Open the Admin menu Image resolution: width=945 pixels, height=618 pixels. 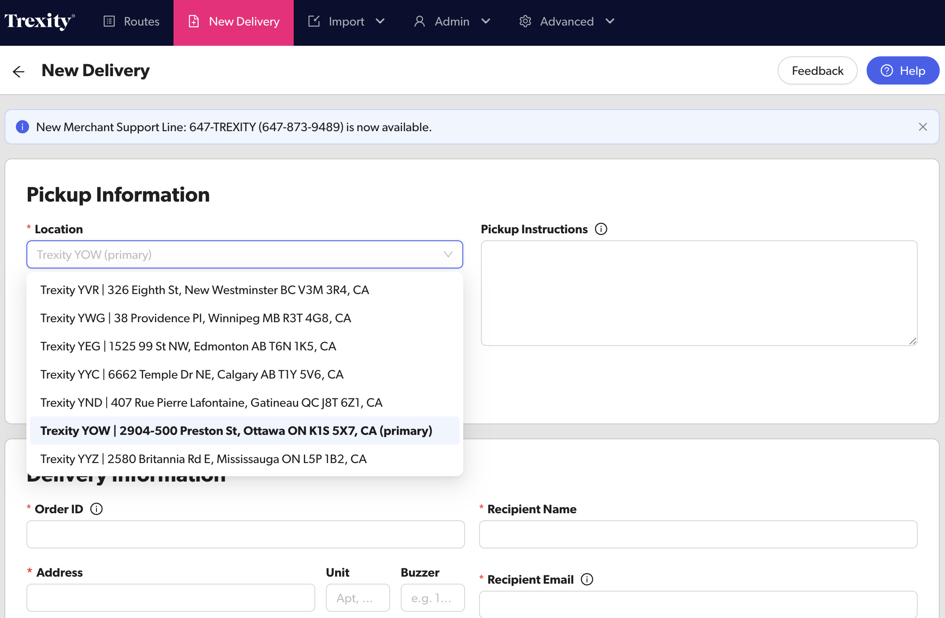click(452, 21)
